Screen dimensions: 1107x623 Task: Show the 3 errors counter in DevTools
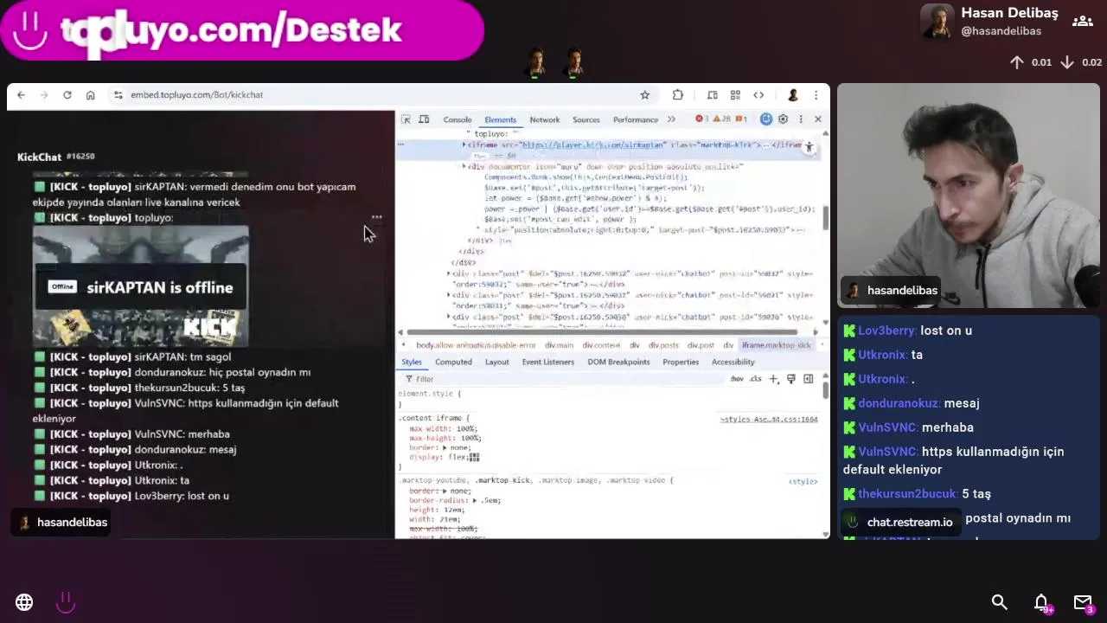(702, 119)
